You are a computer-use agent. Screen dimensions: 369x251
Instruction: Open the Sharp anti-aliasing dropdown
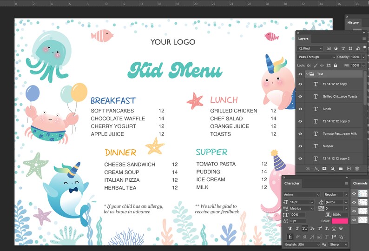tap(338, 244)
